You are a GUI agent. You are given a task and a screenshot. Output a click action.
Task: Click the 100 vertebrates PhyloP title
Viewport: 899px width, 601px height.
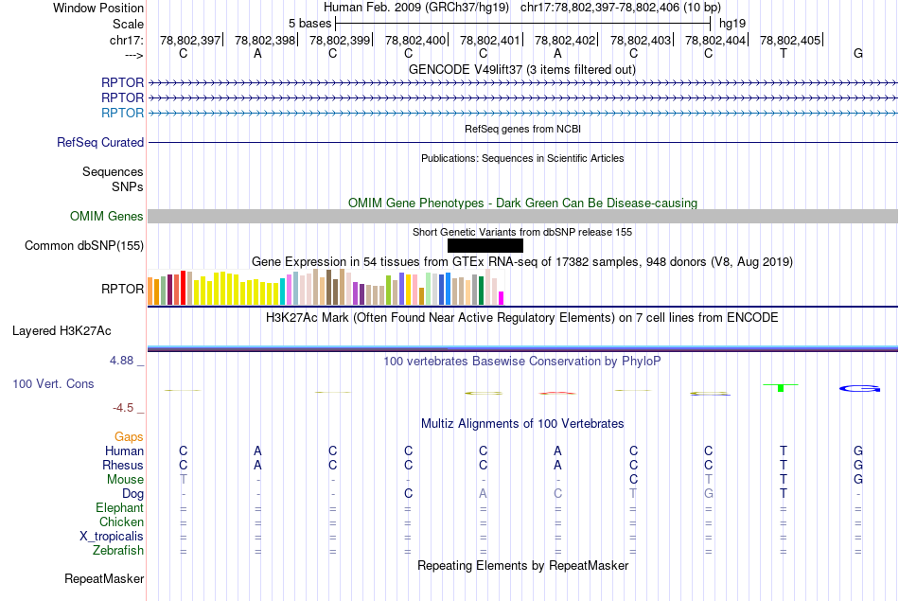point(521,362)
